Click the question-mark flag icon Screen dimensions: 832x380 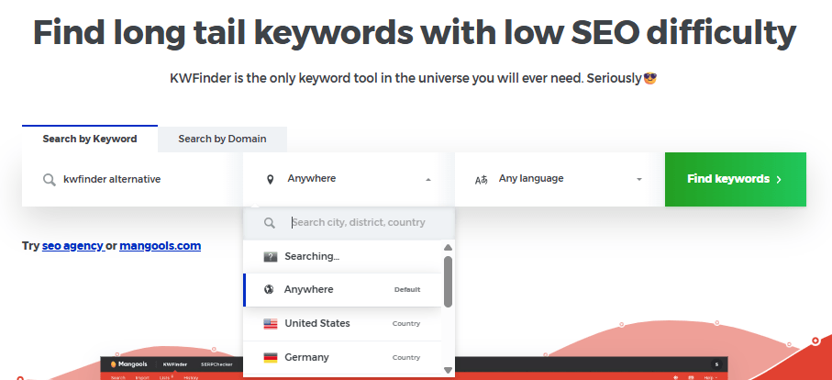271,257
